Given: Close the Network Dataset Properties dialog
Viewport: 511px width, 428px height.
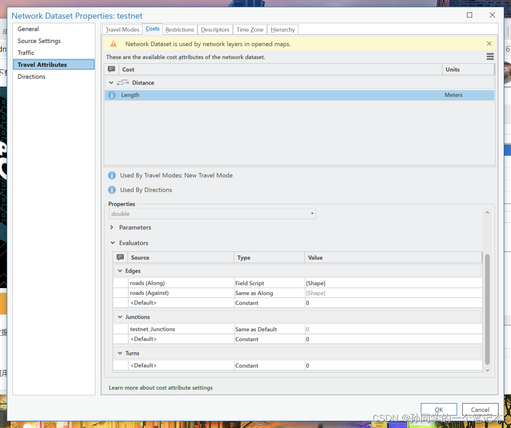Looking at the screenshot, I should pyautogui.click(x=492, y=15).
